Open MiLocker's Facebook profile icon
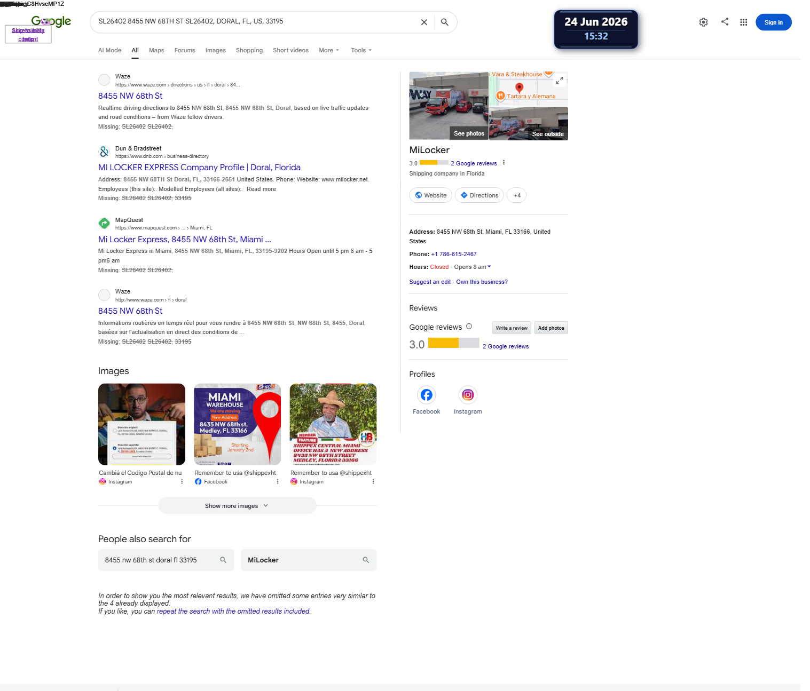The width and height of the screenshot is (810, 691). 427,395
